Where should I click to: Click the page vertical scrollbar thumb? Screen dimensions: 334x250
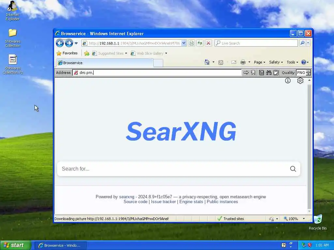[x=309, y=147]
